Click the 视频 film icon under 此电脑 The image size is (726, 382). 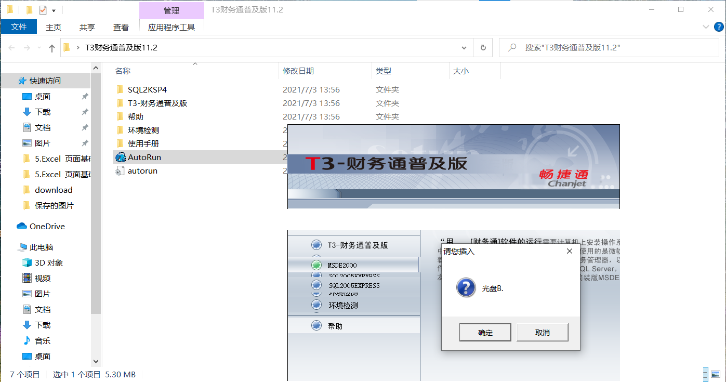point(27,278)
